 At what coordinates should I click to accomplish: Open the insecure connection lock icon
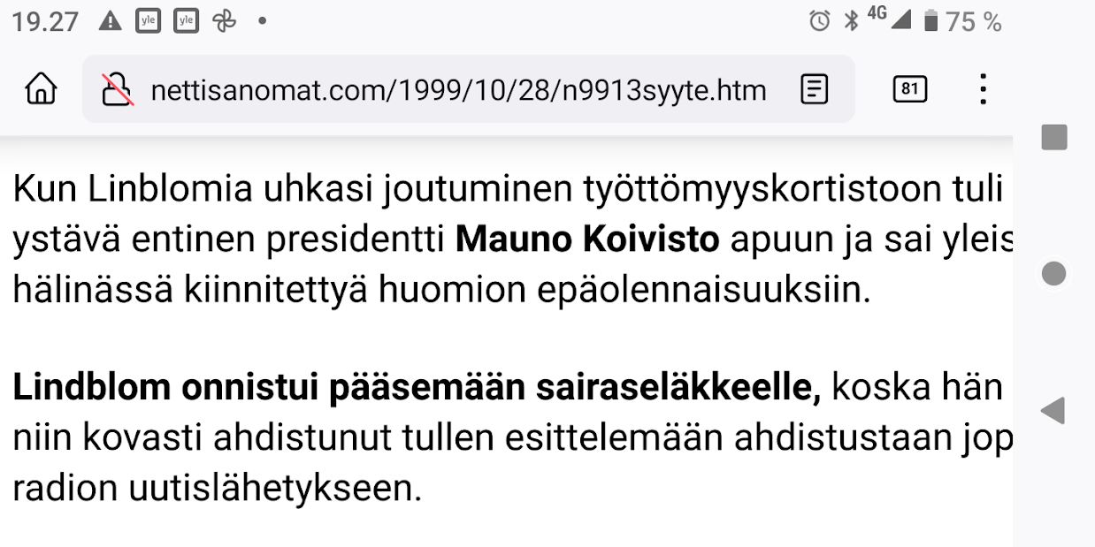tap(118, 89)
